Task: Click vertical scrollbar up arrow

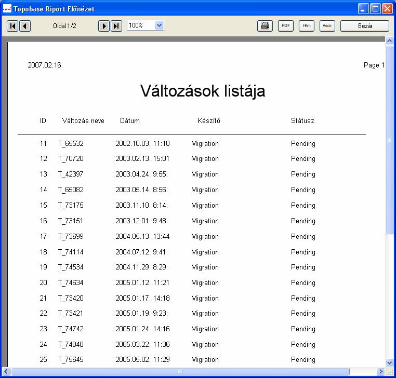Action: [389, 40]
